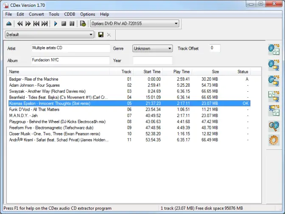
Task: Open the Help menu
Action: click(104, 14)
